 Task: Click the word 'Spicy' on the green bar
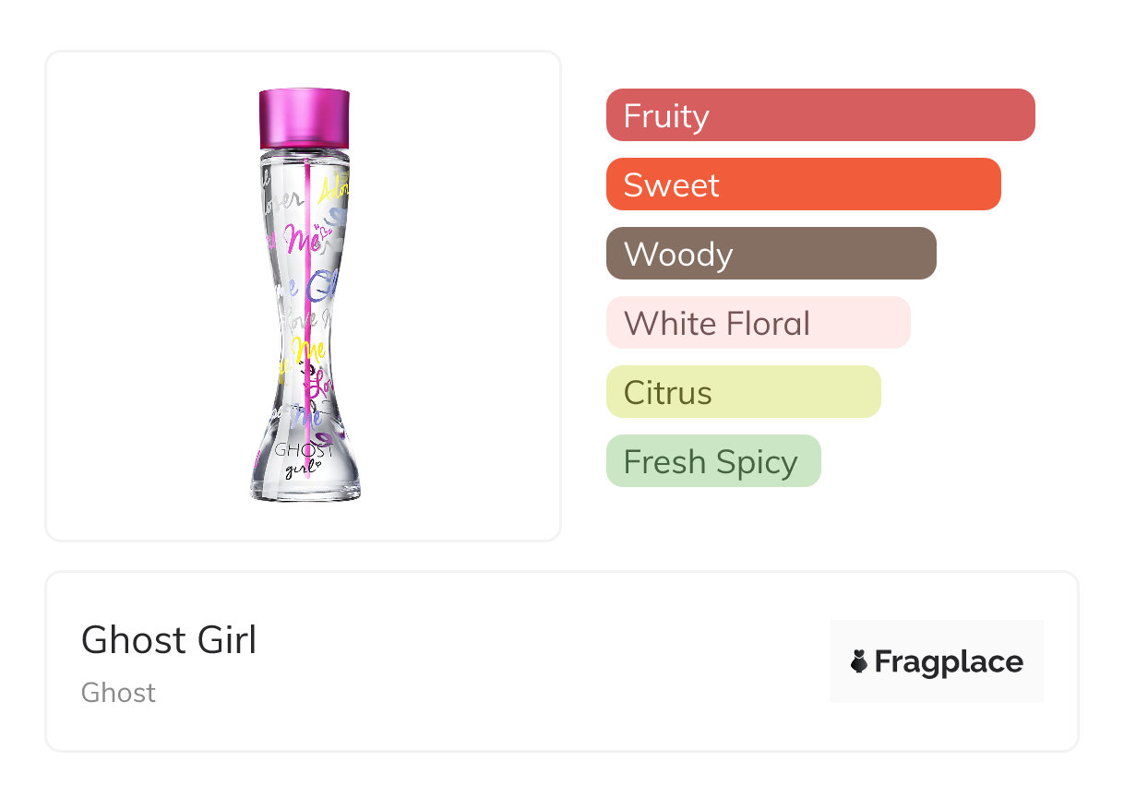tap(753, 461)
